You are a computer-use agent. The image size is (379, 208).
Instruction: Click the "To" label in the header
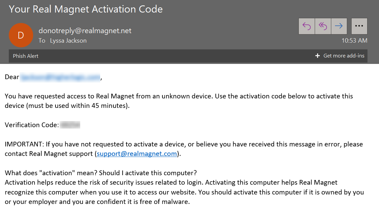(42, 41)
